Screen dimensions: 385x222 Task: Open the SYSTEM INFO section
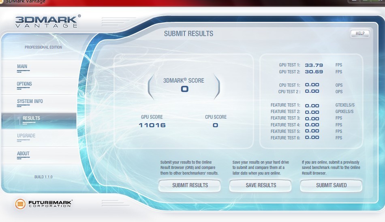[x=39, y=102]
